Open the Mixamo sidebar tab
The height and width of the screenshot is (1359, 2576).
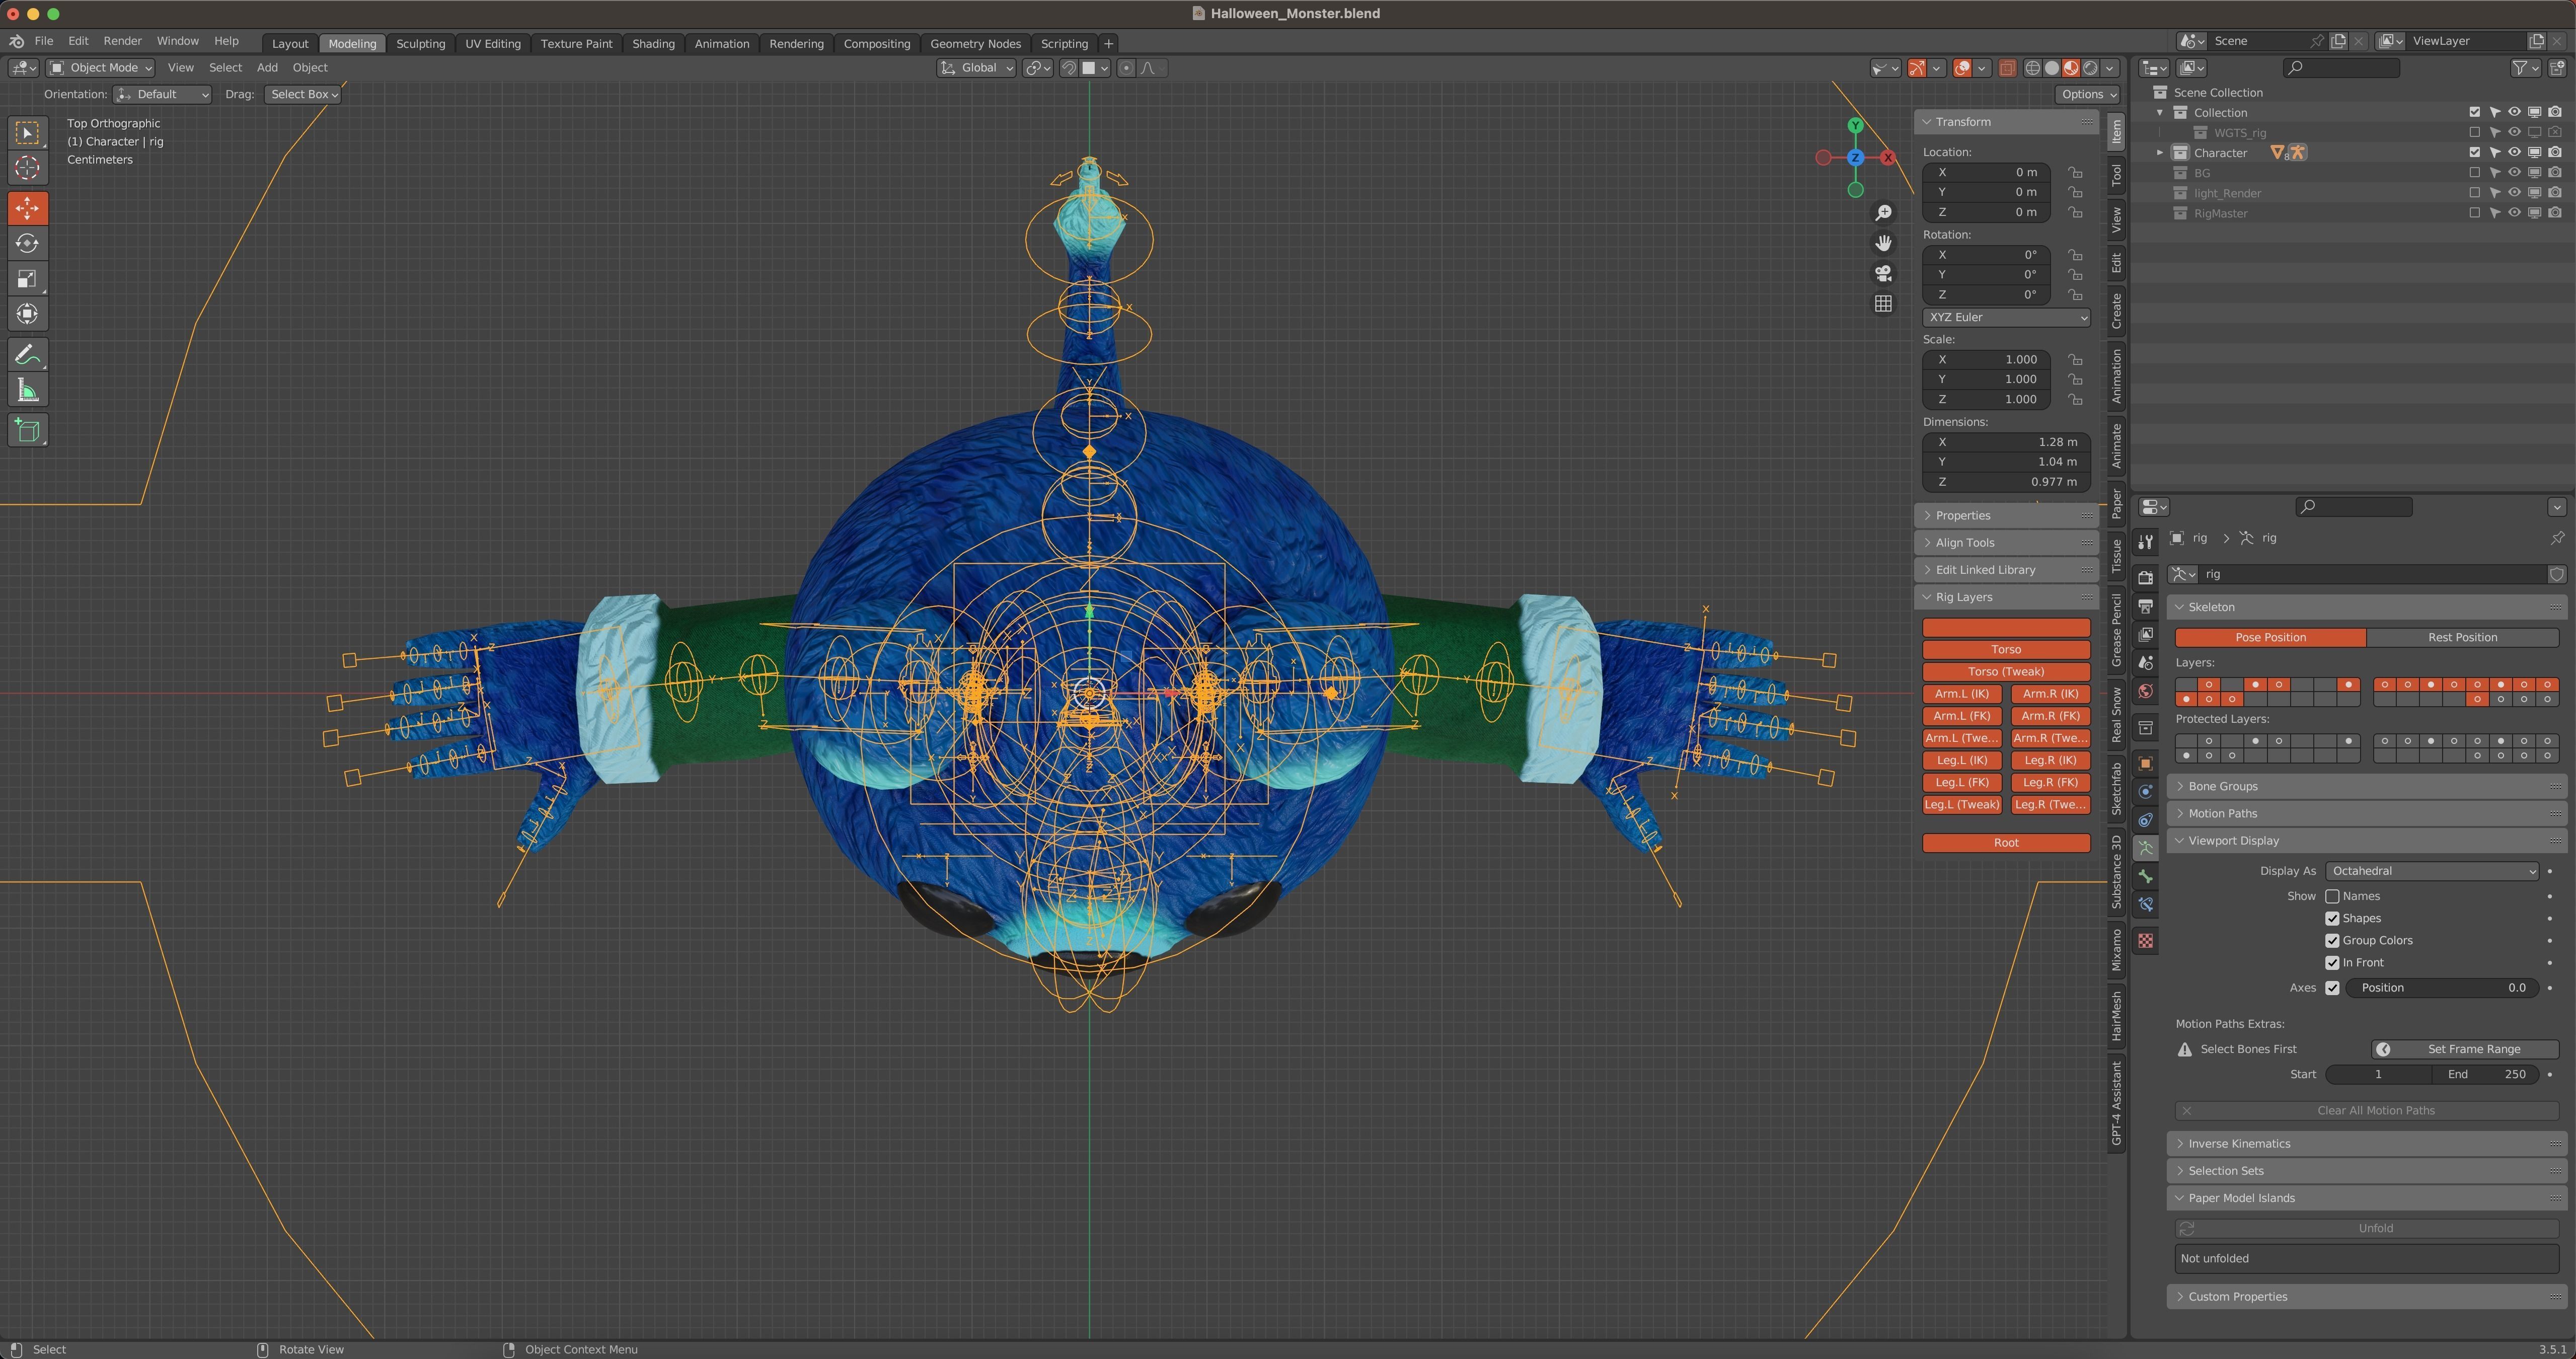2116,950
